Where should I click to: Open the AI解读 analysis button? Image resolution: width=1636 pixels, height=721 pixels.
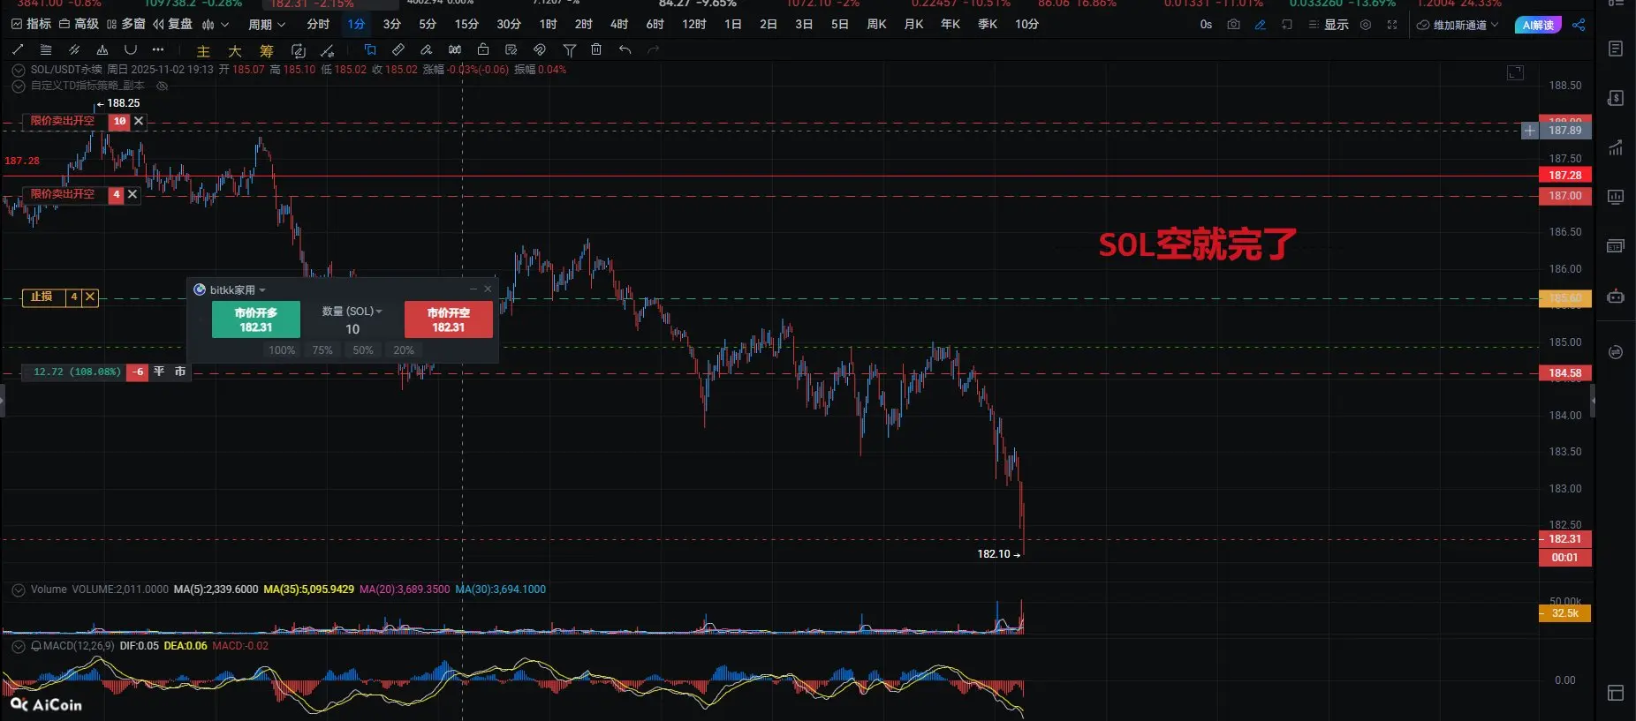tap(1538, 25)
